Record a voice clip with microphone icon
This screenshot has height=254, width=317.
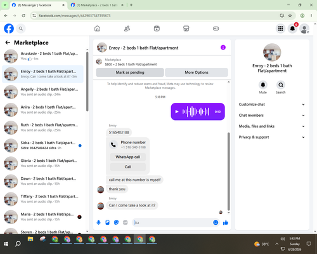pos(98,222)
